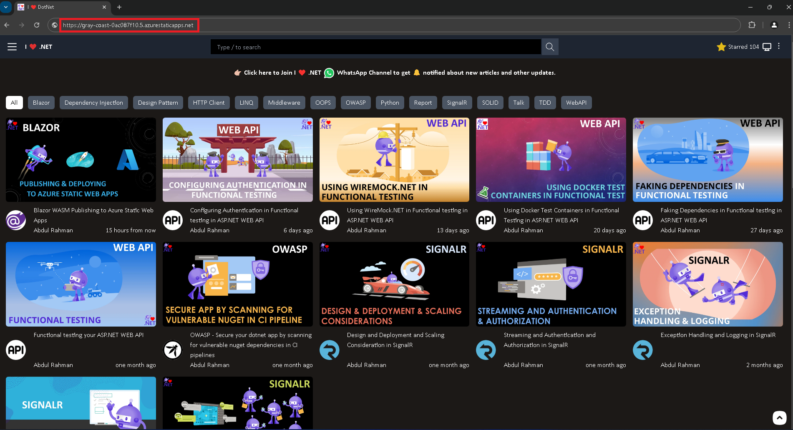Filter articles by Dependency Injection
793x430 pixels.
(94, 103)
